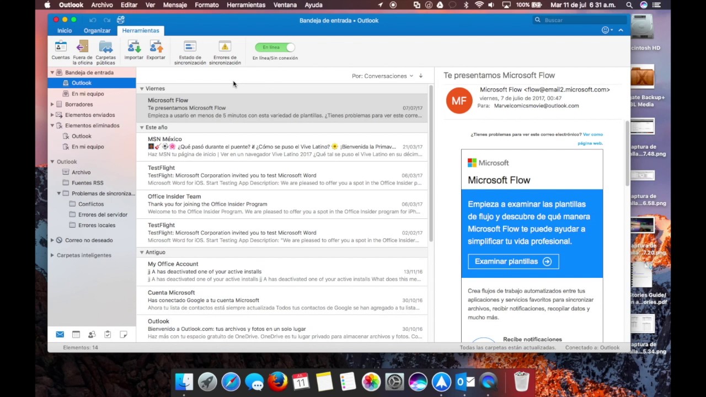
Task: Select the Errores del servidor folder
Action: [x=92, y=214]
